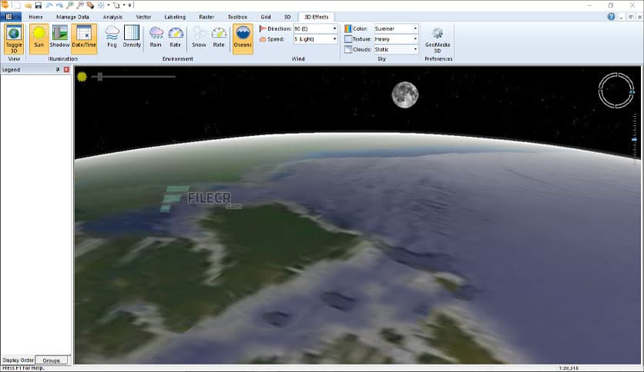Turn on the Rain effect
This screenshot has height=372, width=644.
tap(156, 37)
